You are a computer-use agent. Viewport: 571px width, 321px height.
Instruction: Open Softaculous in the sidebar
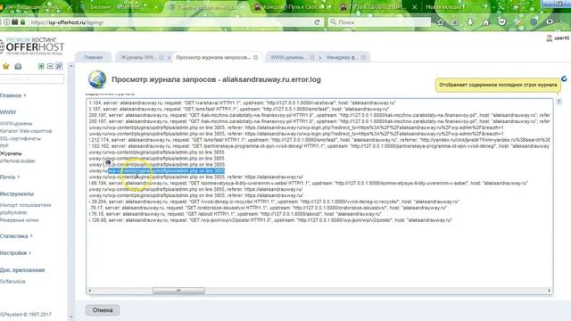tap(12, 282)
